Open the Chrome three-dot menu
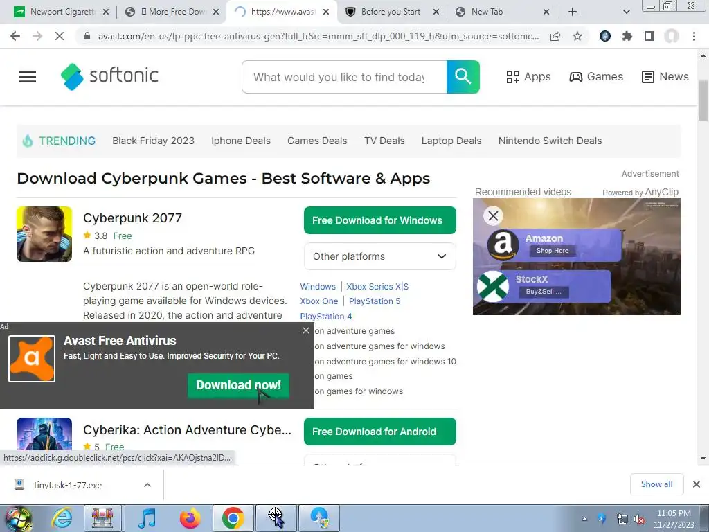 pyautogui.click(x=694, y=36)
